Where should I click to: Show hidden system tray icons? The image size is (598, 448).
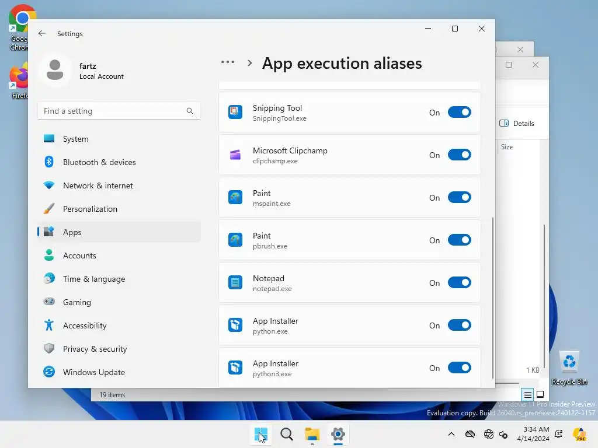pyautogui.click(x=451, y=434)
